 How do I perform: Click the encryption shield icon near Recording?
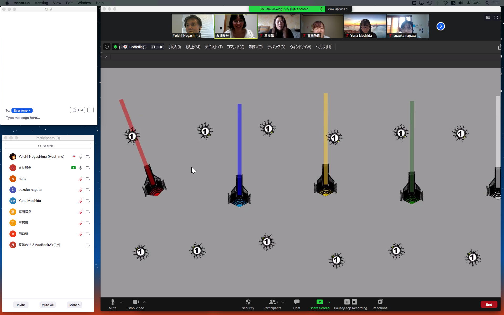(x=115, y=47)
